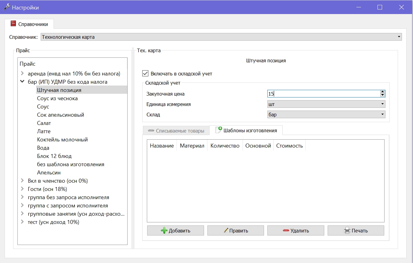The width and height of the screenshot is (413, 263).
Task: Select Соус из чеснока item
Action: click(x=57, y=98)
